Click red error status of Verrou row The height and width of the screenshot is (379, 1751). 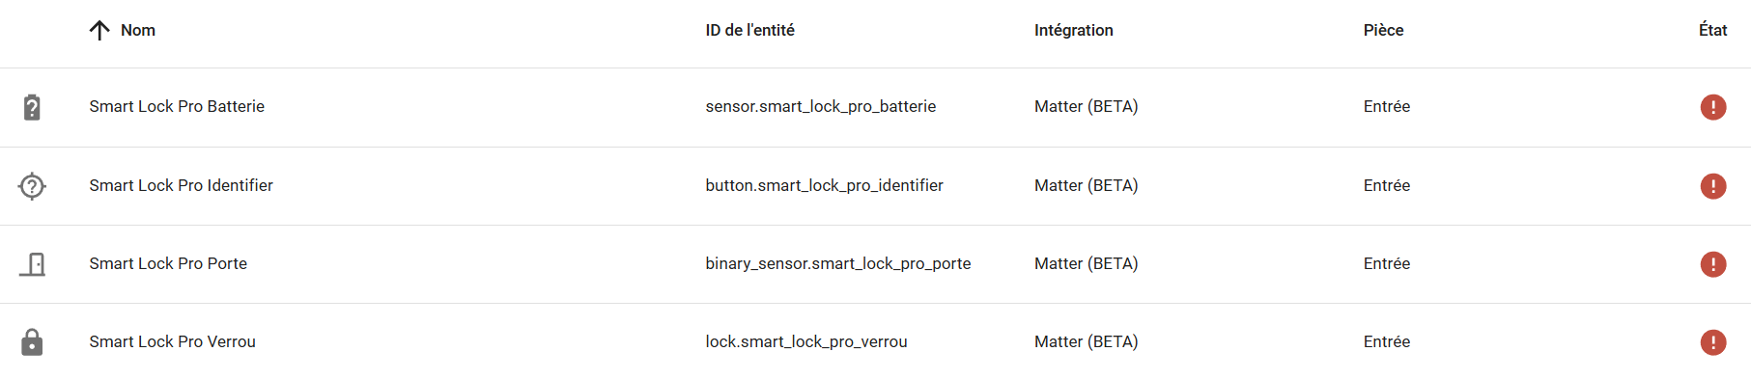(x=1713, y=342)
